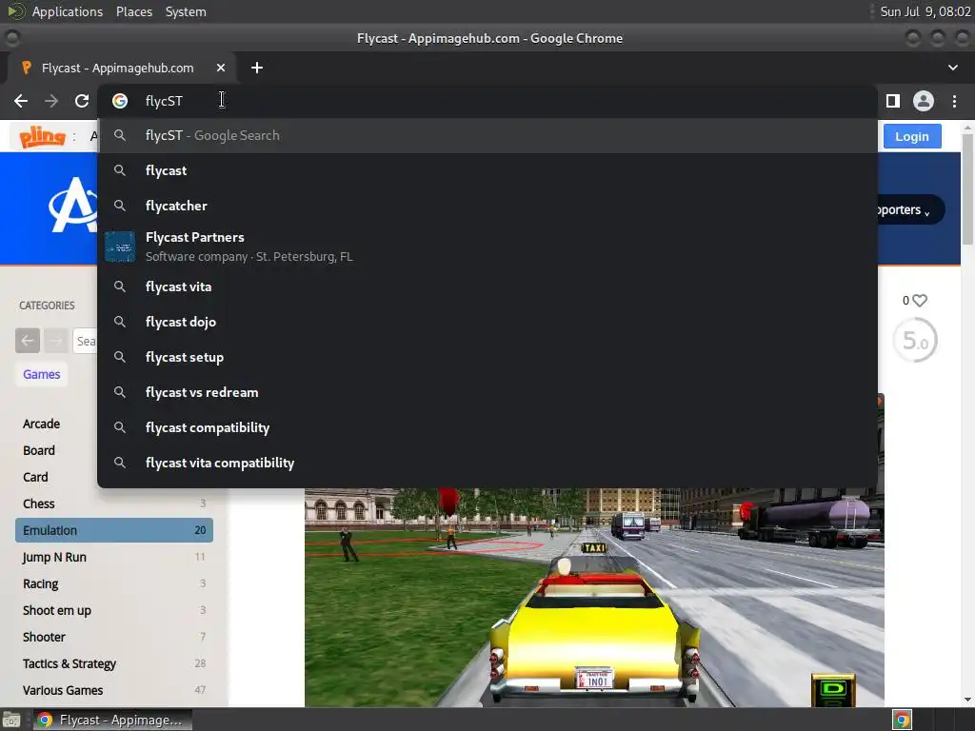Choose the 'flycast vita' suggestion

(x=487, y=286)
